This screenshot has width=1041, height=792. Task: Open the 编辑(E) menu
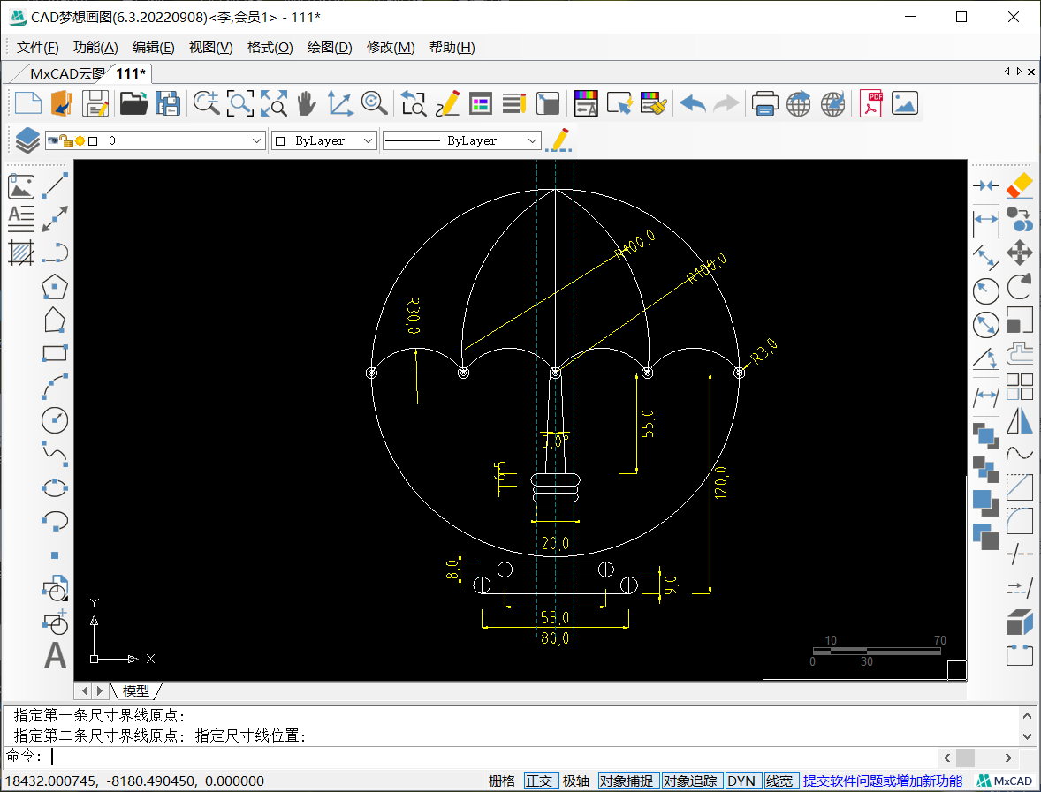pyautogui.click(x=154, y=47)
